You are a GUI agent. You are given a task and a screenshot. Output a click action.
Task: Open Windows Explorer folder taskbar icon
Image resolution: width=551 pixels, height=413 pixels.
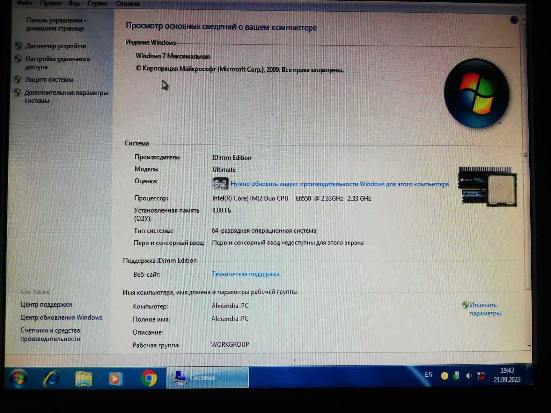click(84, 379)
